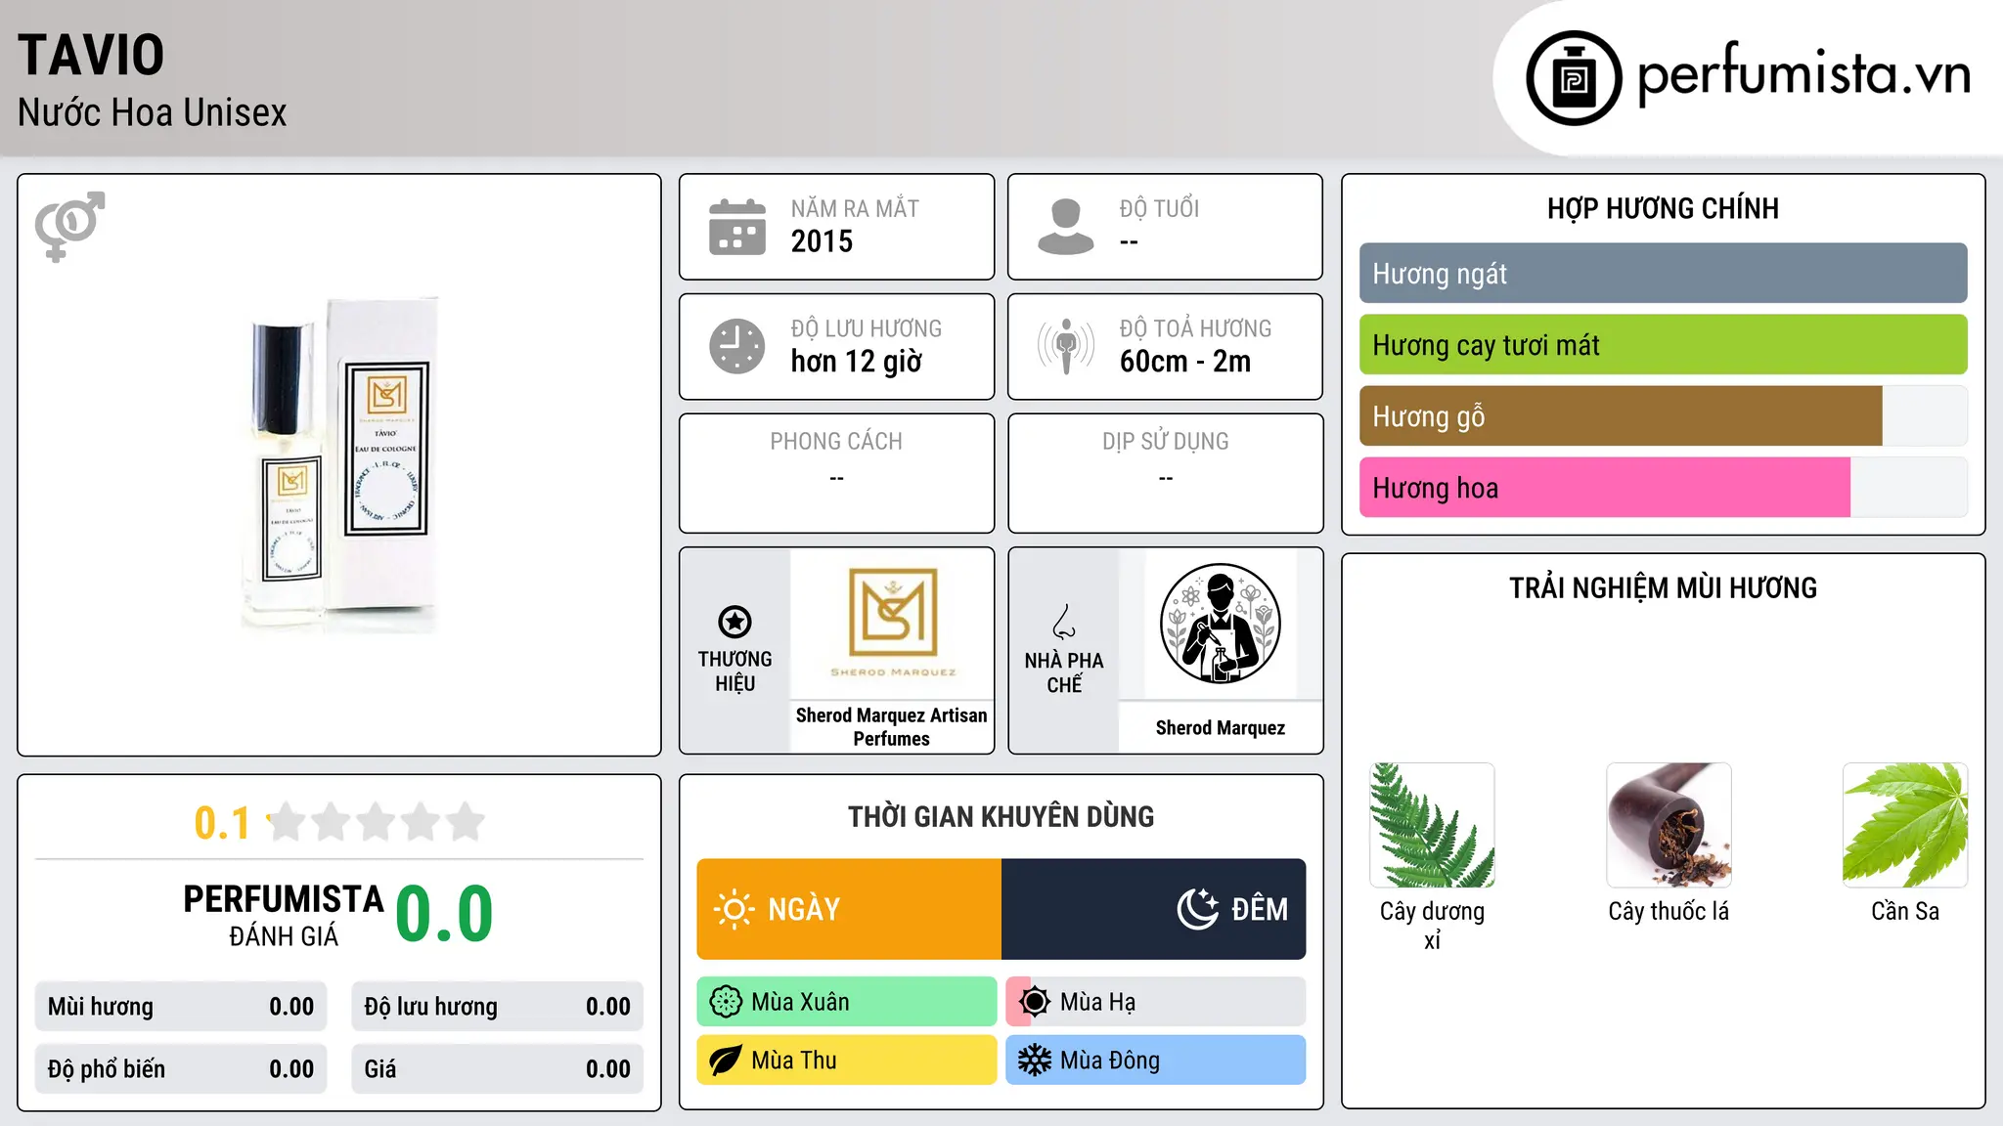
Task: Select the Cây dương xỉ fern image
Action: coord(1433,825)
